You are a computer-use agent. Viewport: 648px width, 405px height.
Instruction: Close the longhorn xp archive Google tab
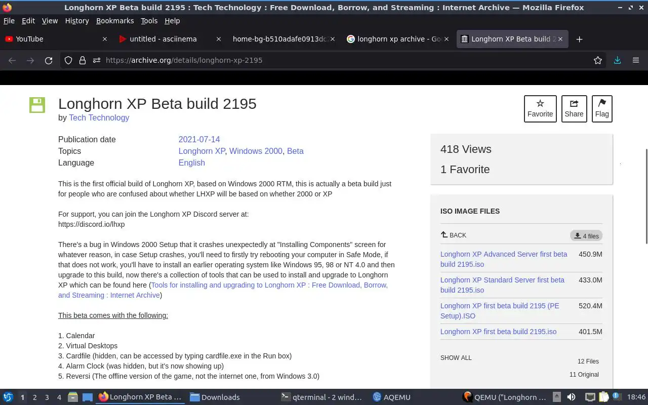pos(446,39)
